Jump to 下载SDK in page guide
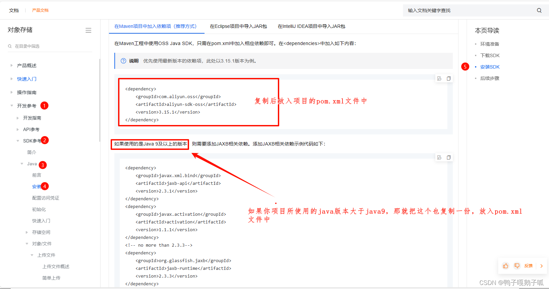The image size is (549, 289). pos(490,55)
